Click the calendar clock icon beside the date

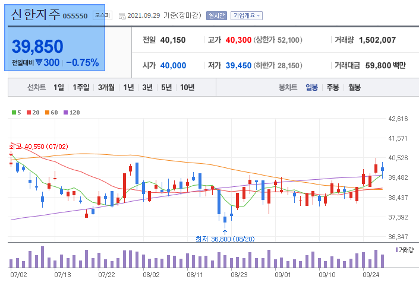tap(122, 16)
